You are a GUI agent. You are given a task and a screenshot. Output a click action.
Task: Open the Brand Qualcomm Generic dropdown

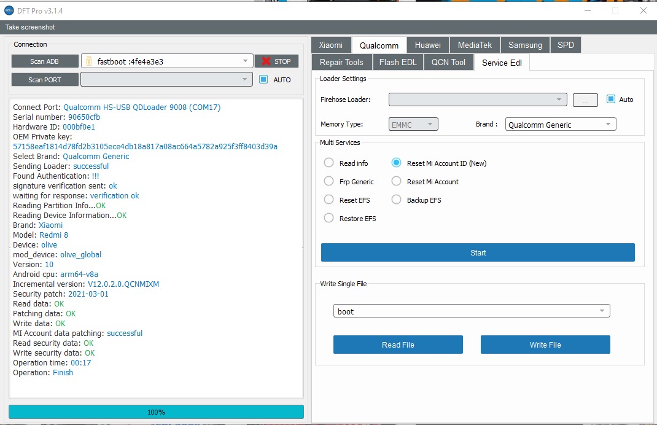pos(561,125)
